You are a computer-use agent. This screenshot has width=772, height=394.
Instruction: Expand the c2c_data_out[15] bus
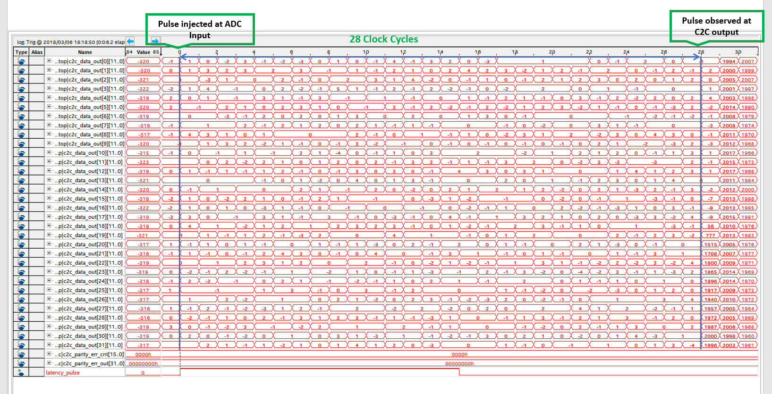tap(49, 199)
